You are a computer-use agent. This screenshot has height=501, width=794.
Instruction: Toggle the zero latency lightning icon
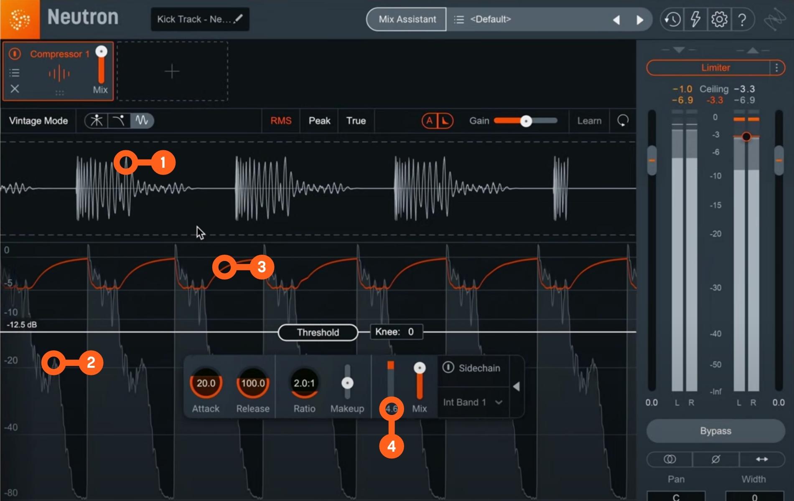coord(695,19)
